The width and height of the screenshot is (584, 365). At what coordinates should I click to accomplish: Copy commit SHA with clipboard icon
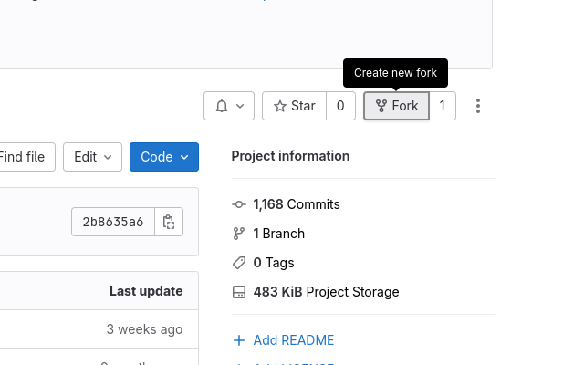click(169, 222)
